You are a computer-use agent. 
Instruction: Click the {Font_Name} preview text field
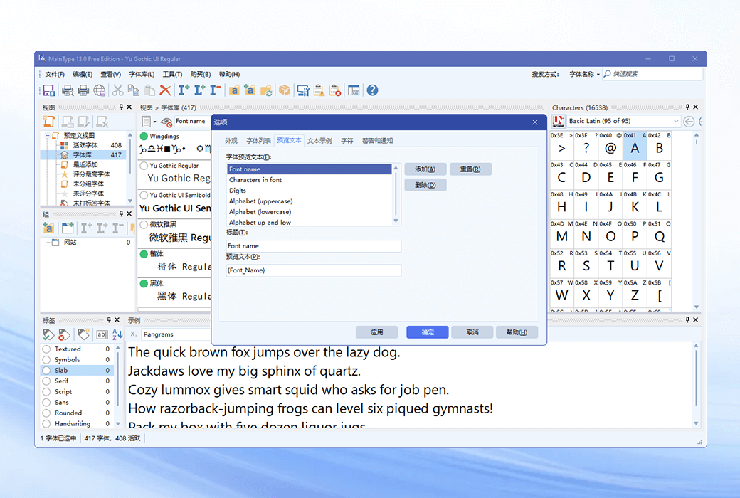(313, 270)
